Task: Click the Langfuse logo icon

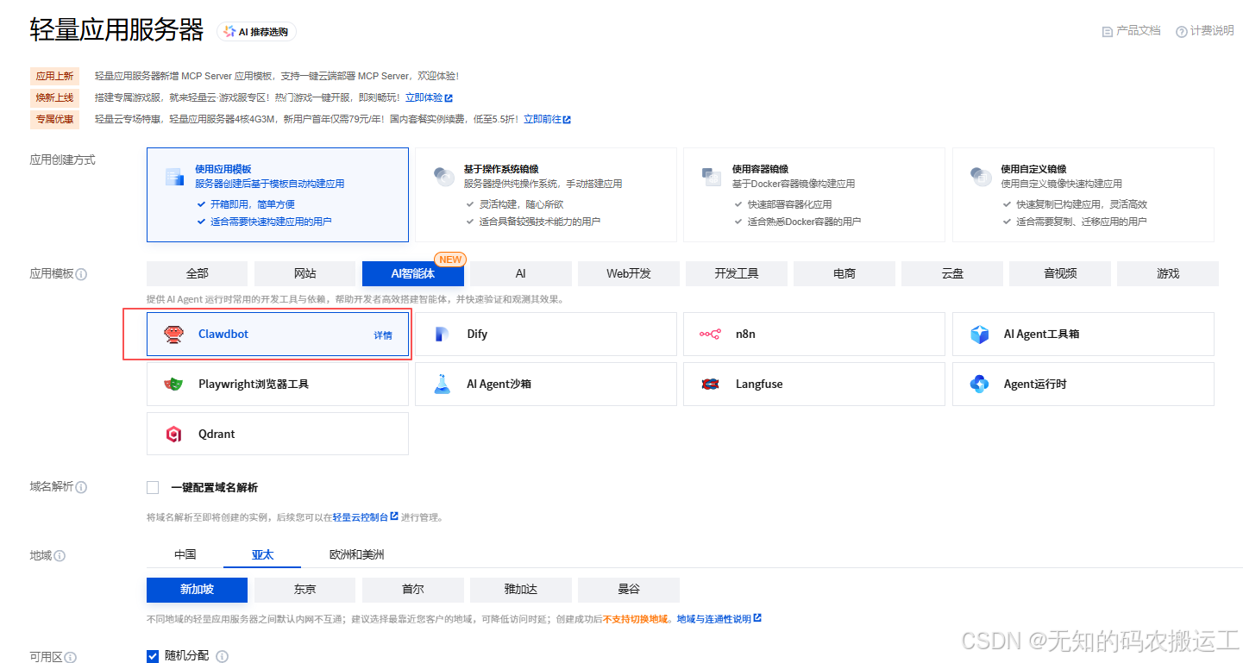Action: [711, 385]
